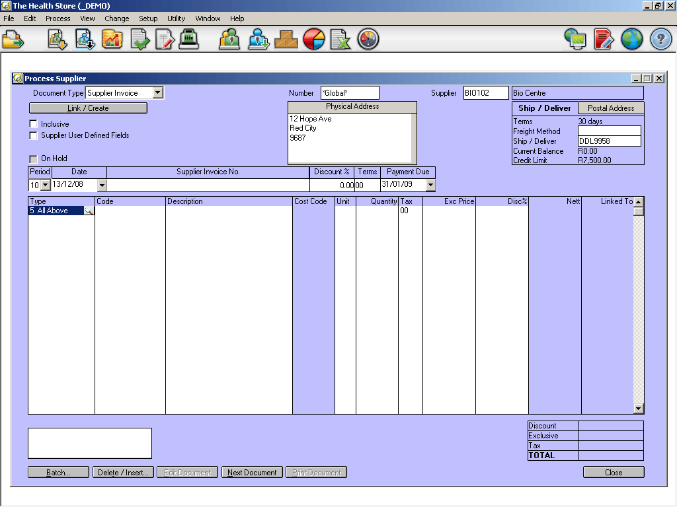Screen dimensions: 677x507
Task: Open the customers toolbar icon
Action: 229,39
